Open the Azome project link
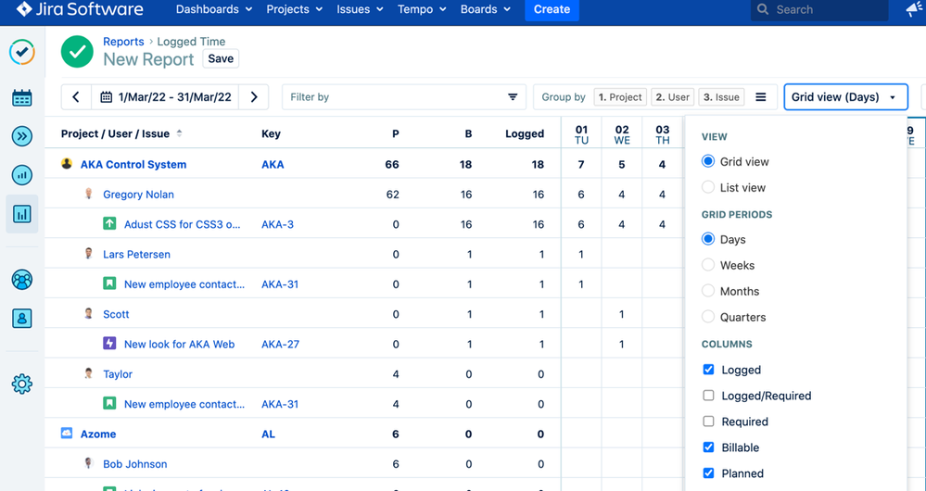The width and height of the screenshot is (926, 491). (98, 434)
